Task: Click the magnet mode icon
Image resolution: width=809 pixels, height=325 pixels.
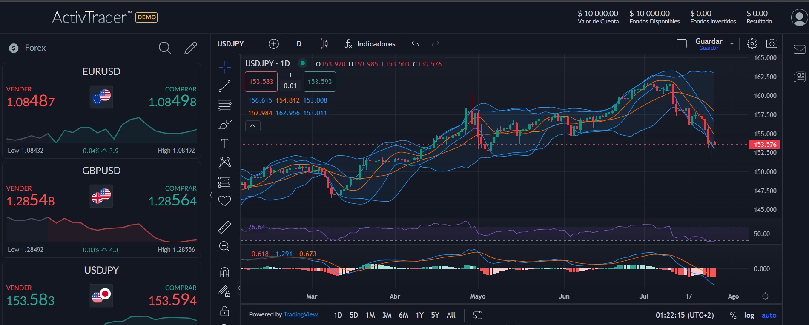Action: pos(224,272)
